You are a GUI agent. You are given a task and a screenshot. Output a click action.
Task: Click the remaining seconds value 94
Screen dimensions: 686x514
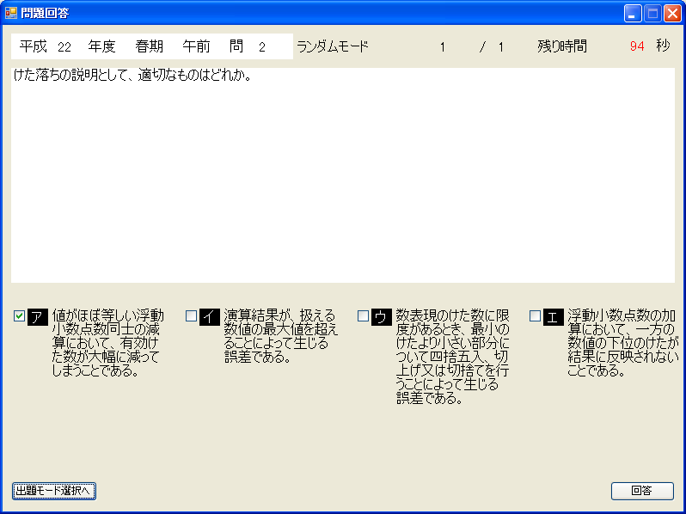(636, 46)
